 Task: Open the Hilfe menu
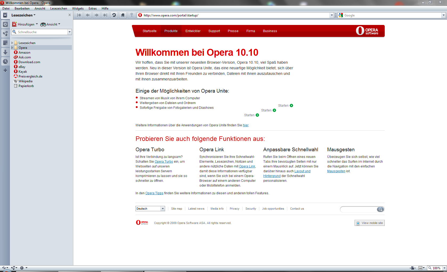tap(105, 8)
